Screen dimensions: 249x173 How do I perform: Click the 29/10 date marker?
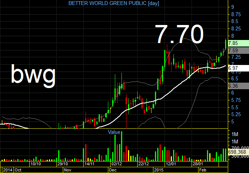[62, 164]
